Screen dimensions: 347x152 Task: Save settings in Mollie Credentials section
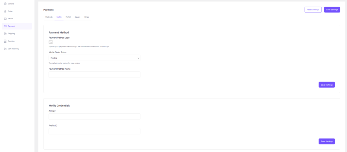click(x=327, y=142)
